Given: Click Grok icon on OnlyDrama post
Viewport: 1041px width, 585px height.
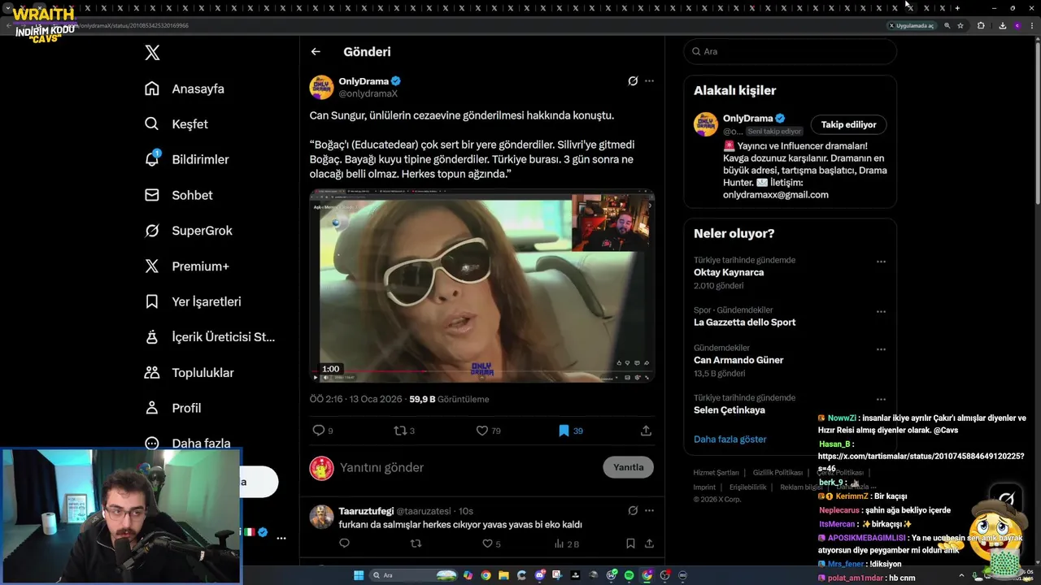Looking at the screenshot, I should (633, 81).
